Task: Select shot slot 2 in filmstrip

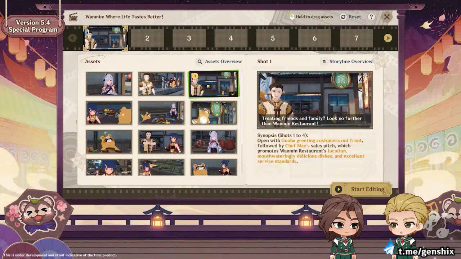Action: coord(147,38)
